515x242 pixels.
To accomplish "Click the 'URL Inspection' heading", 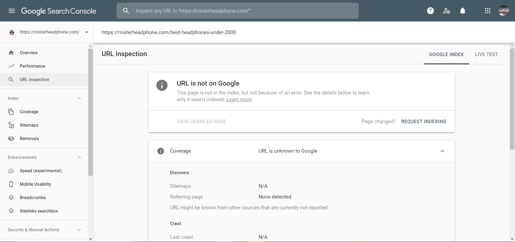I will pyautogui.click(x=124, y=54).
